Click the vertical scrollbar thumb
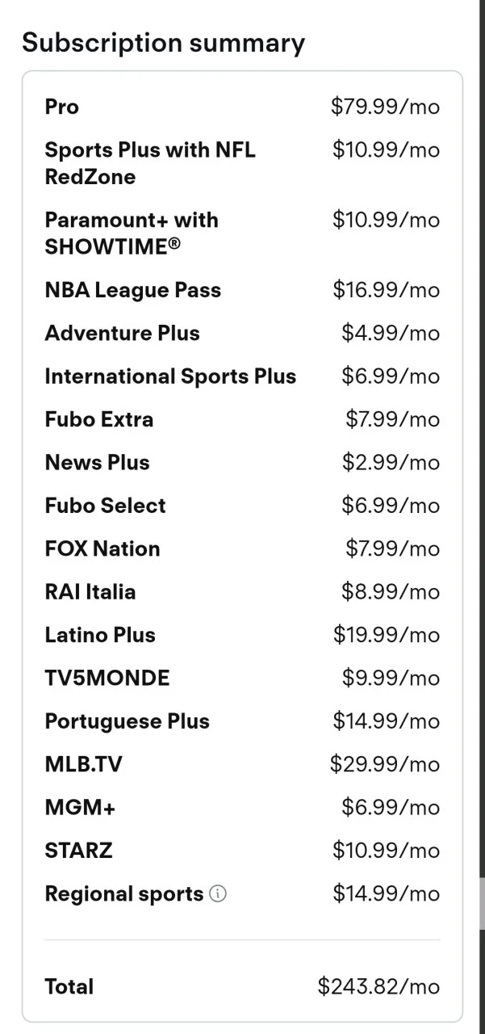This screenshot has width=485, height=1034. (x=482, y=905)
